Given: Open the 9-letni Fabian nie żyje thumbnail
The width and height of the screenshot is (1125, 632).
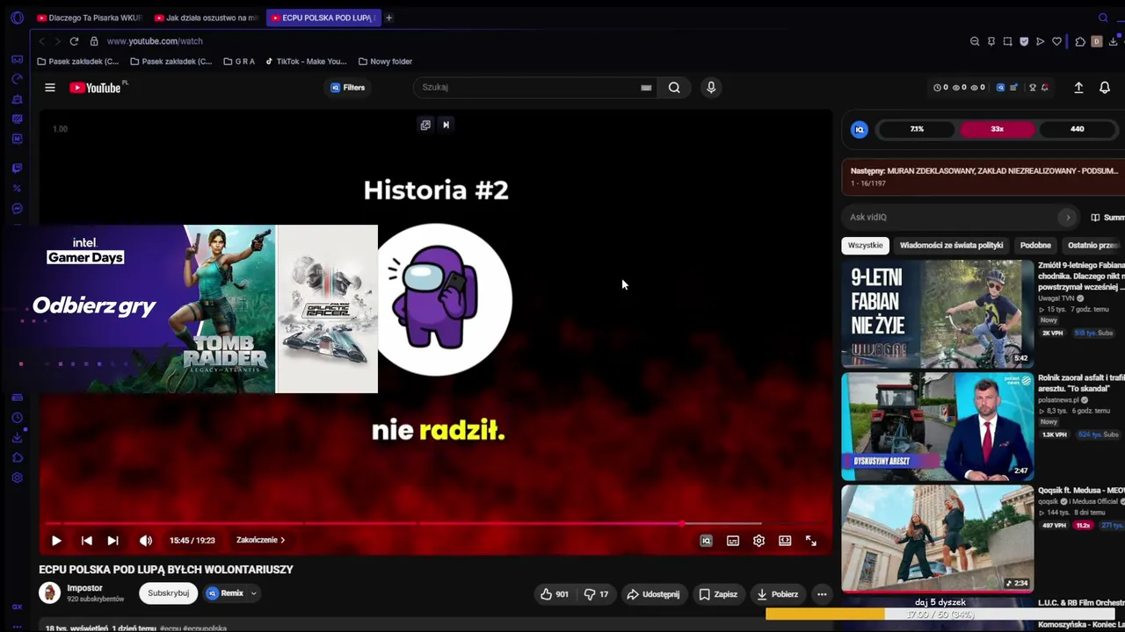Looking at the screenshot, I should tap(938, 313).
